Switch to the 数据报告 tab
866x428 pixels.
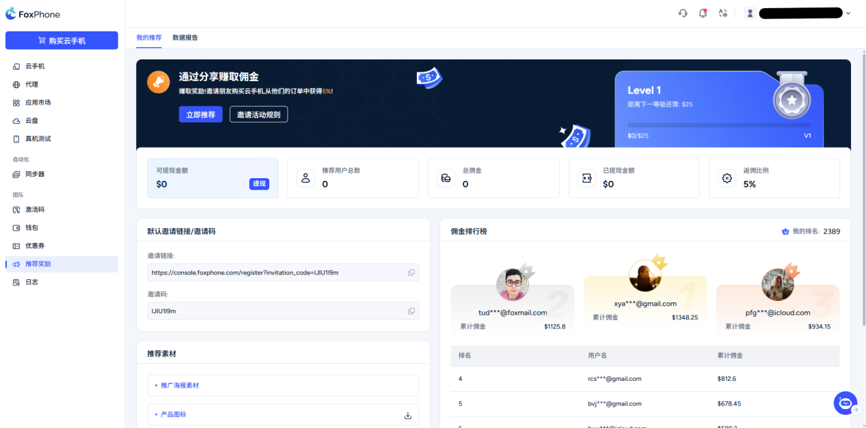click(185, 38)
